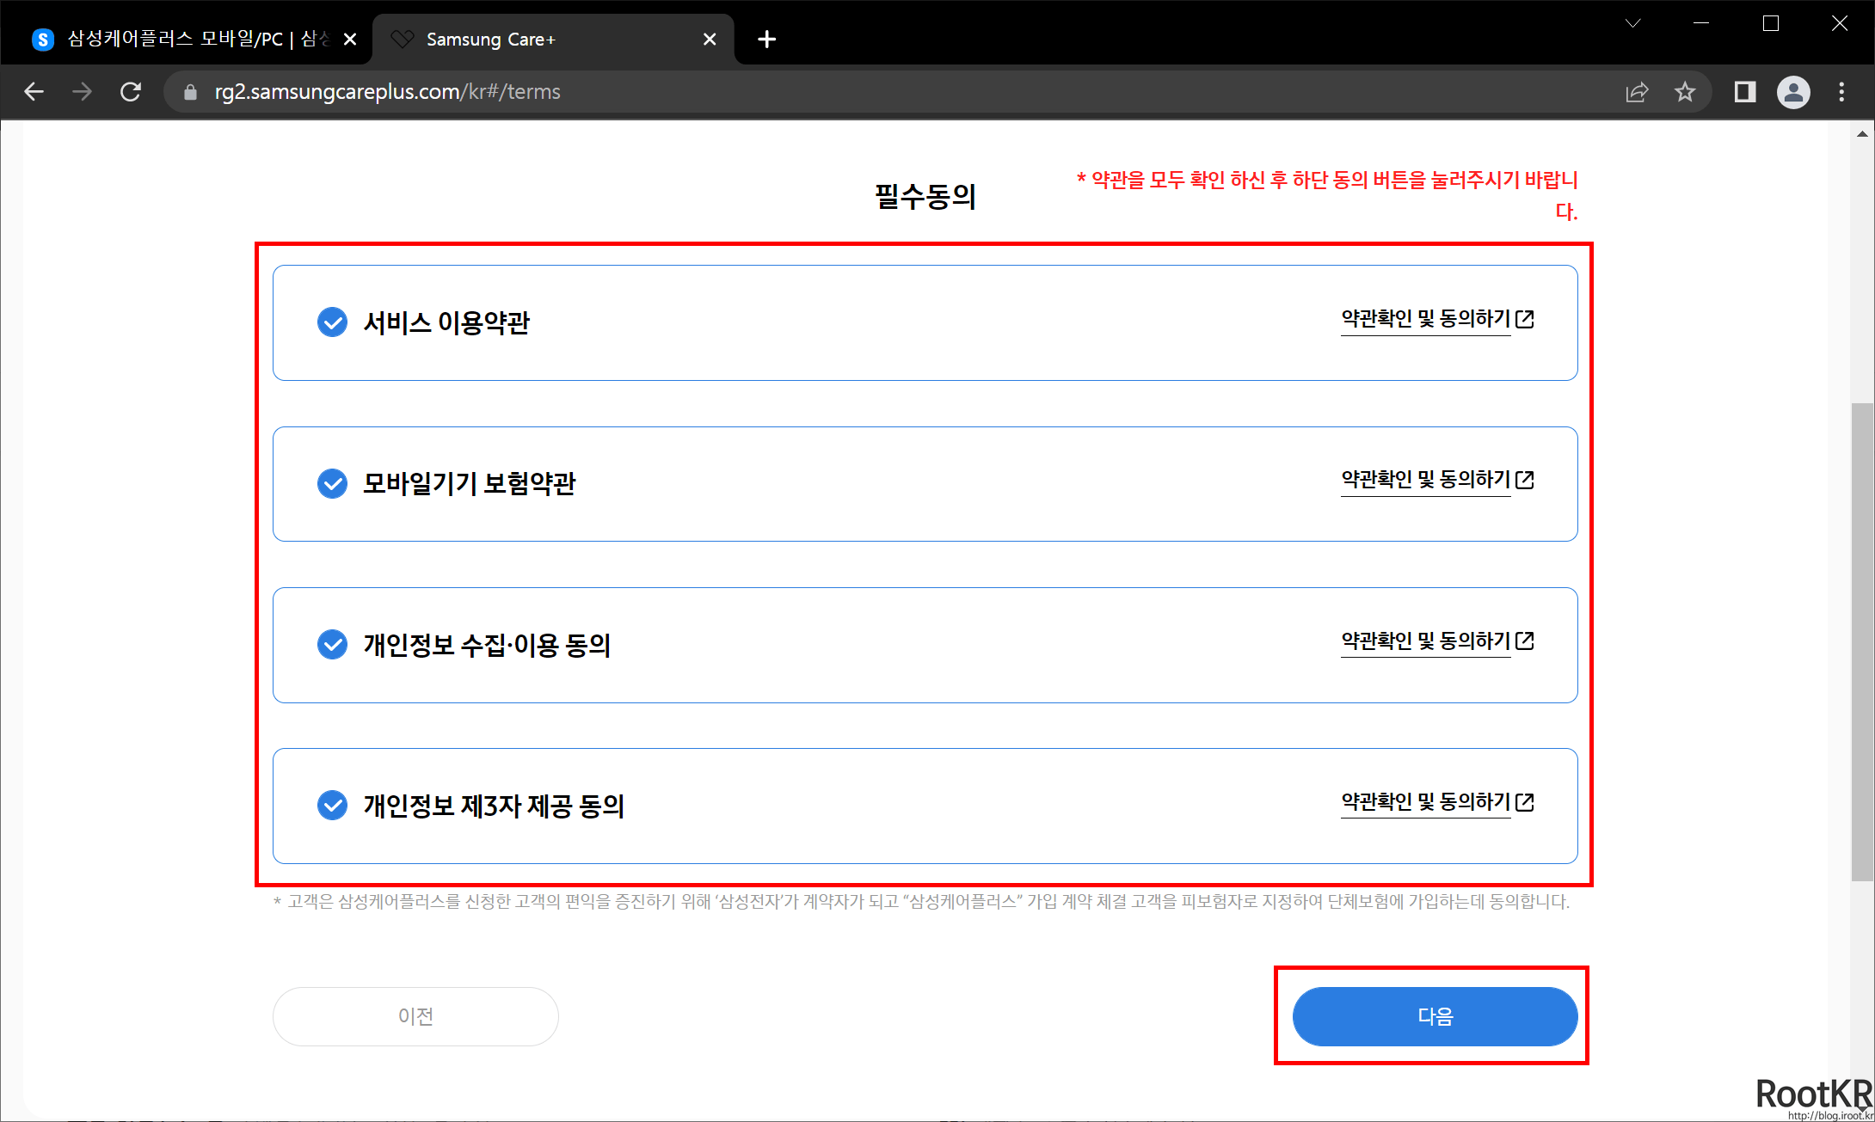Image resolution: width=1875 pixels, height=1122 pixels.
Task: Uncheck the 서비스 이용약관 agreement
Action: [332, 322]
